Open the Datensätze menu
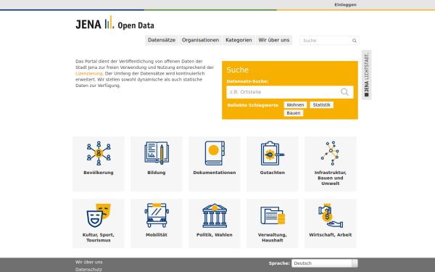435x272 pixels. [162, 40]
